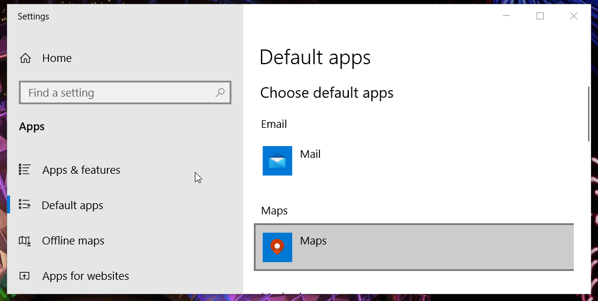Open Offline maps settings
Image resolution: width=598 pixels, height=301 pixels.
pos(73,241)
